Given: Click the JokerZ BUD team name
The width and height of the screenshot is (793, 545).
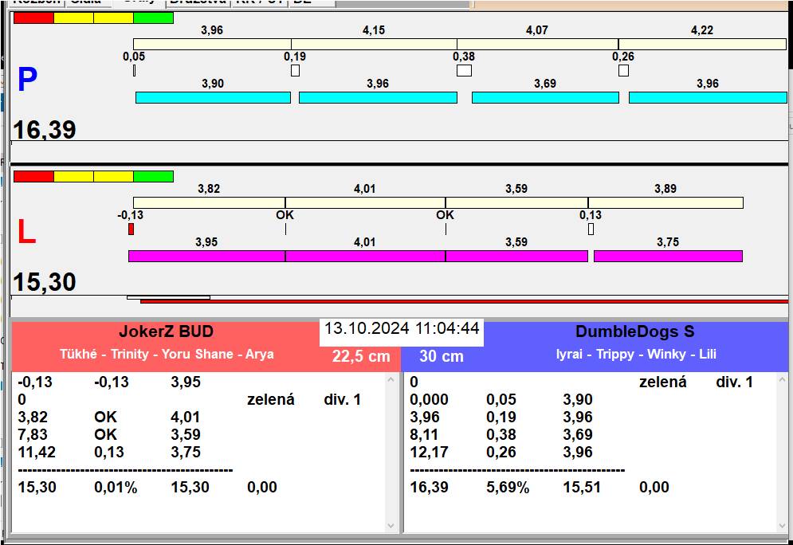Looking at the screenshot, I should point(167,331).
